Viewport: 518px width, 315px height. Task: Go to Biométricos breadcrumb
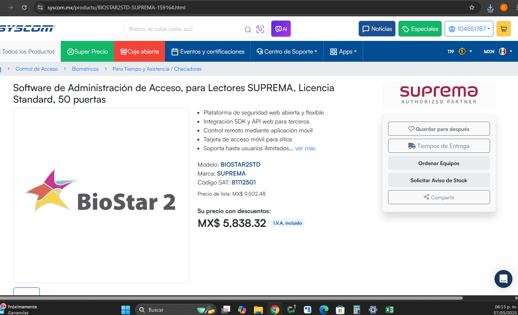pyautogui.click(x=85, y=69)
